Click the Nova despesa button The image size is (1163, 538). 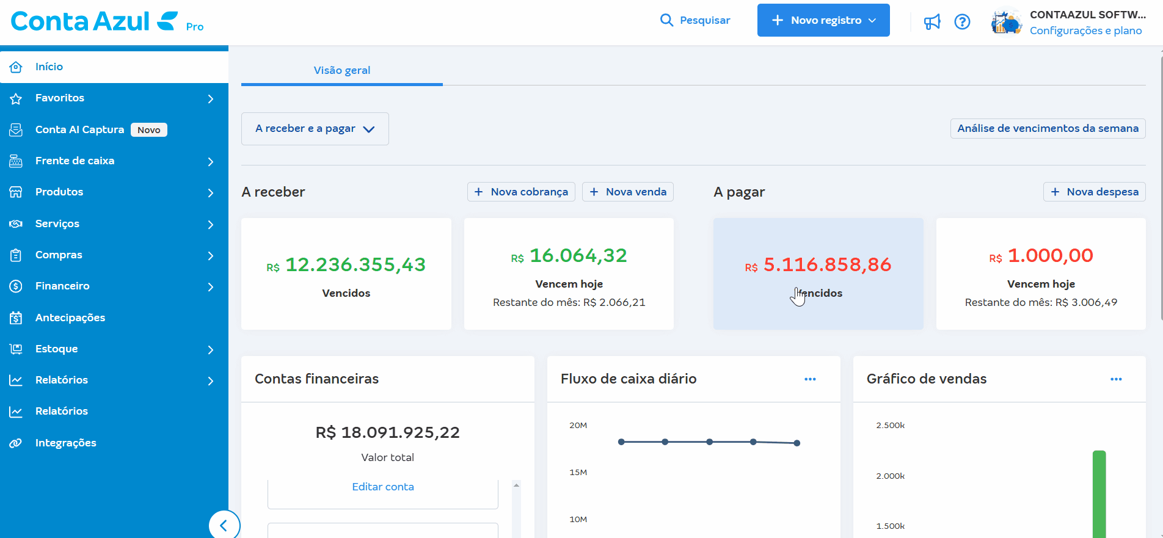point(1094,192)
